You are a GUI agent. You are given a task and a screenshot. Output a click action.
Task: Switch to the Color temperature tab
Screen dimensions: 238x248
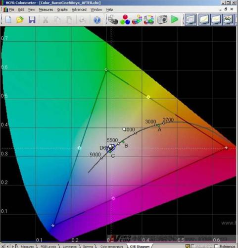[111, 247]
